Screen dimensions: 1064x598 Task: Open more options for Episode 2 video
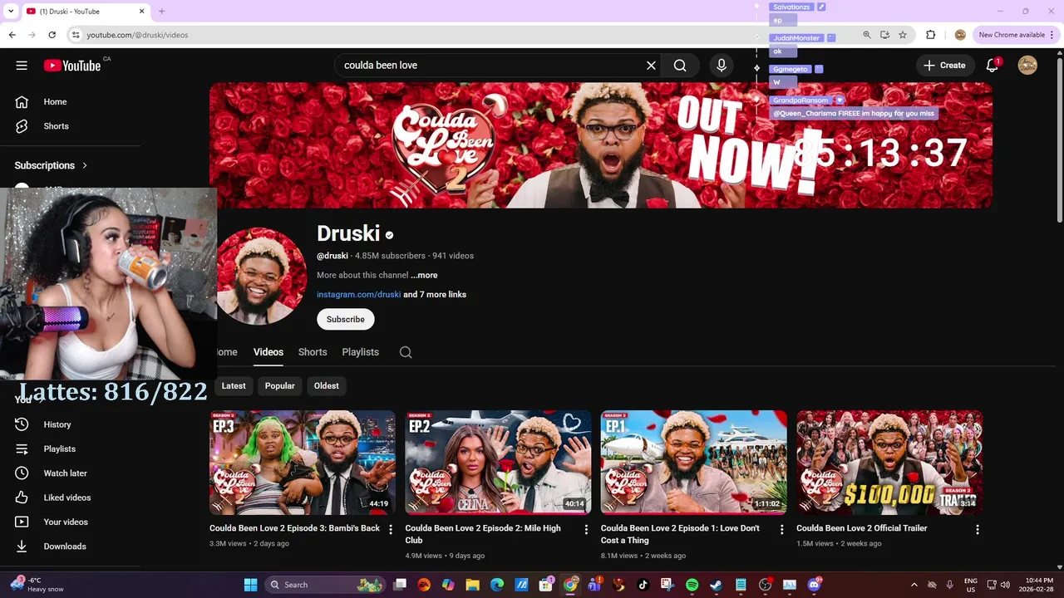586,529
